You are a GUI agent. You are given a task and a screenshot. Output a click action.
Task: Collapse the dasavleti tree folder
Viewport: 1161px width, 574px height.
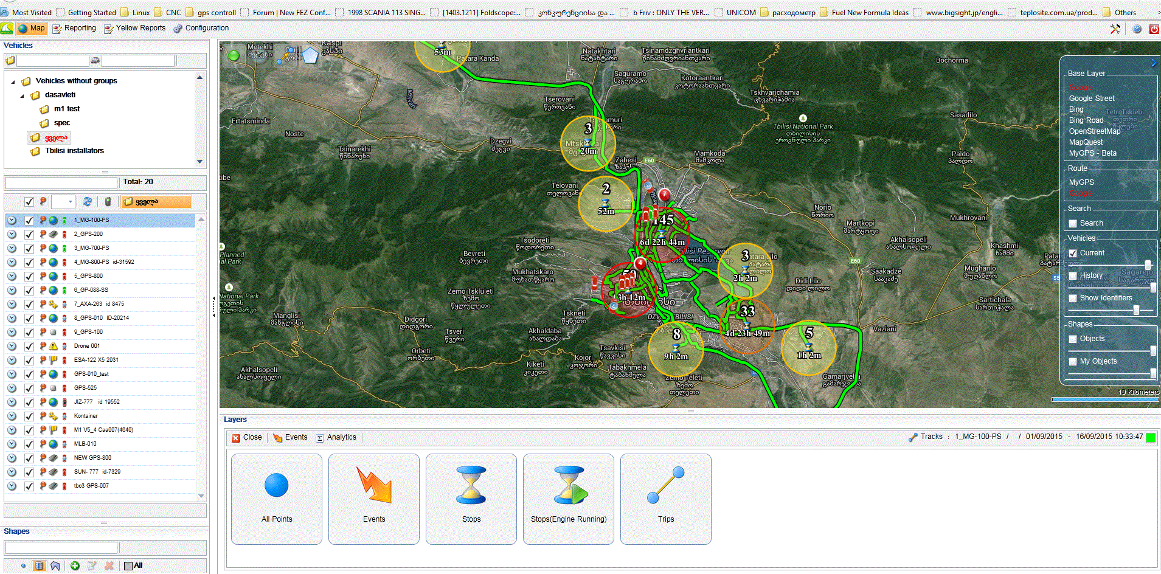pos(23,95)
